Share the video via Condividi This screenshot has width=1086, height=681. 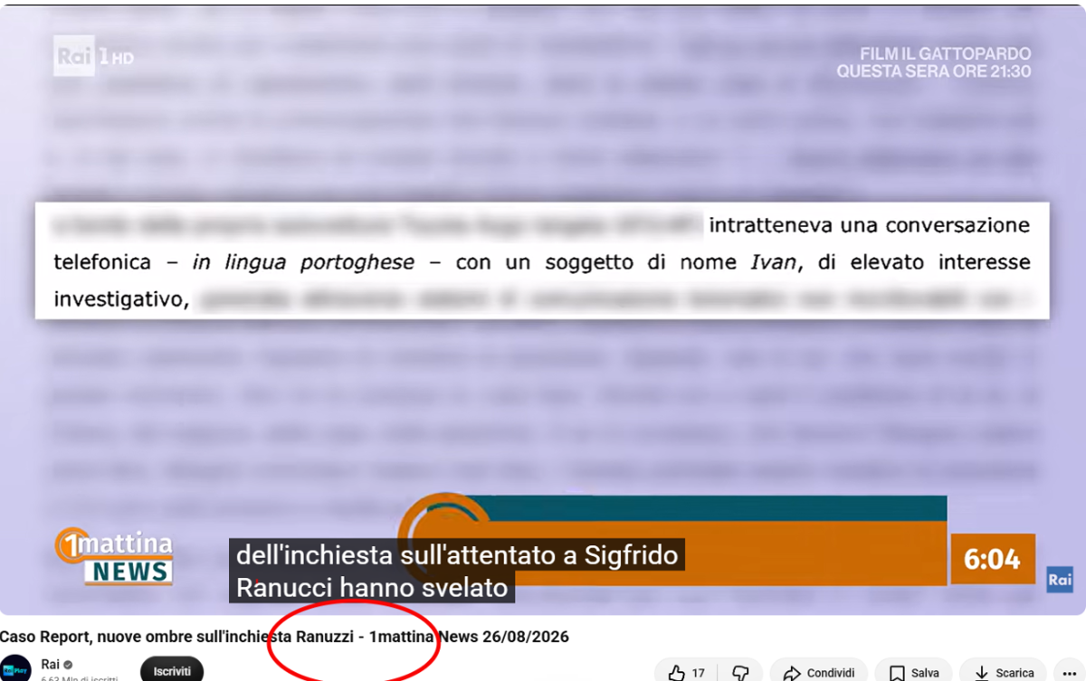(819, 672)
